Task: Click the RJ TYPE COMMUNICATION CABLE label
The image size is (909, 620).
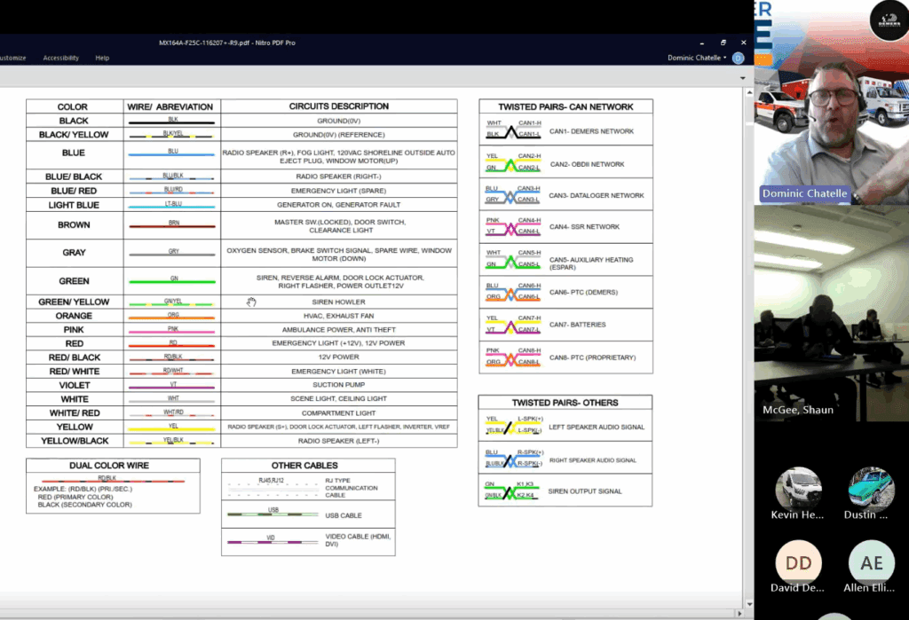Action: click(x=352, y=488)
